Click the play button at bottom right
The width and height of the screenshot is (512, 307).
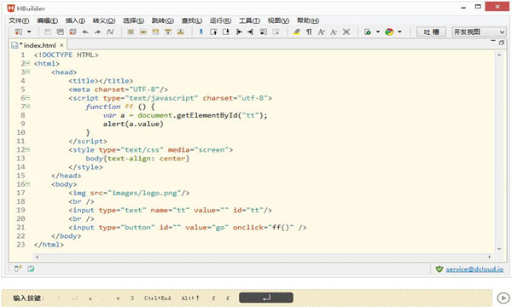pos(503,298)
